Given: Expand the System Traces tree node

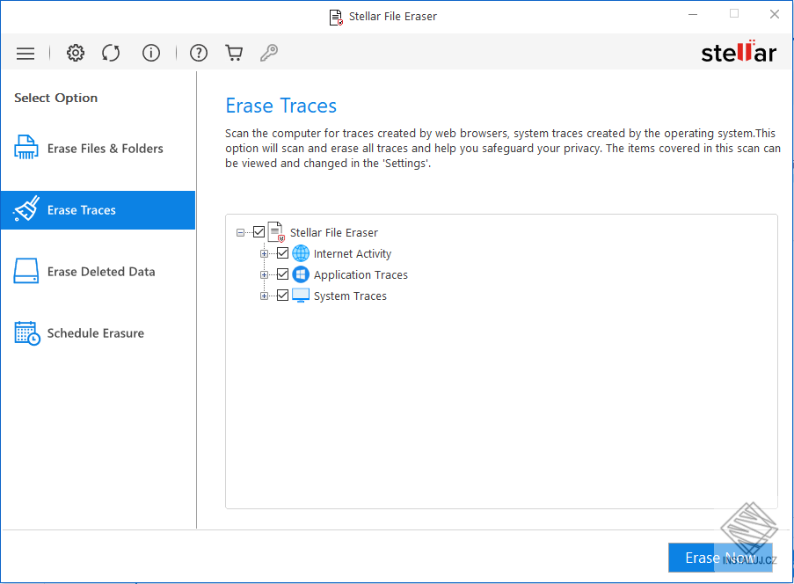Looking at the screenshot, I should pyautogui.click(x=264, y=296).
